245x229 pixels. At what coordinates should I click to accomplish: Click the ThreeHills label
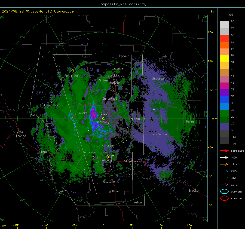137,119
